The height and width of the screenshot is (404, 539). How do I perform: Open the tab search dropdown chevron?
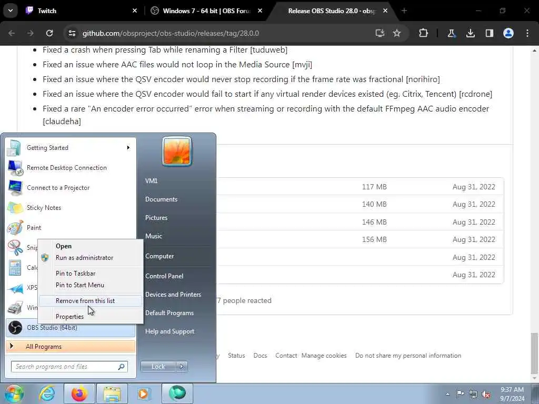pyautogui.click(x=11, y=11)
